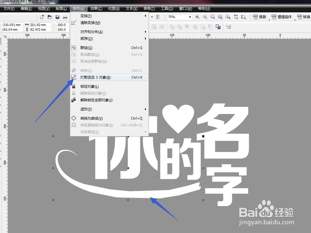Click the Intersect shaping icon in property bar
311x233 pixels.
187,27
